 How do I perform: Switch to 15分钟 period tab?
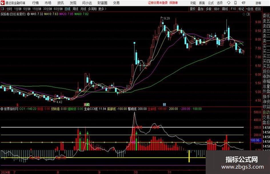pyautogui.click(x=37, y=9)
